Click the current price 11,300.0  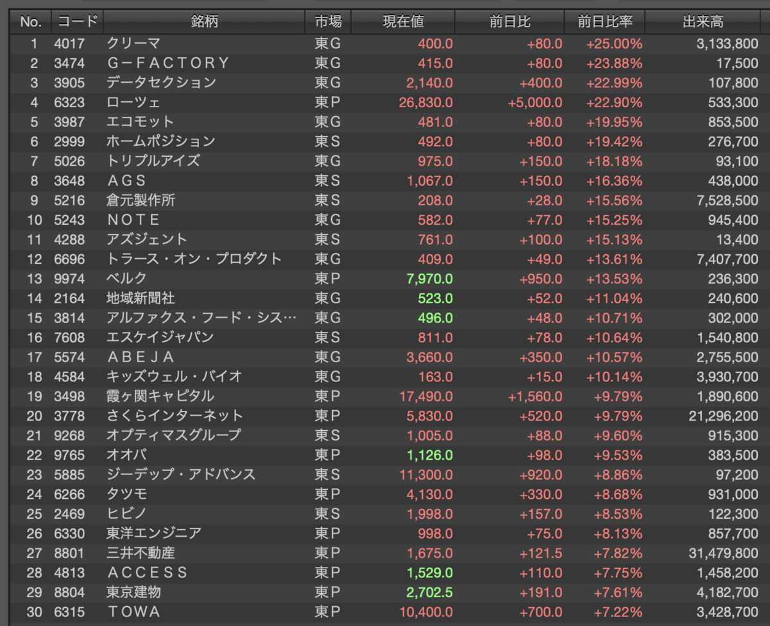pyautogui.click(x=425, y=474)
